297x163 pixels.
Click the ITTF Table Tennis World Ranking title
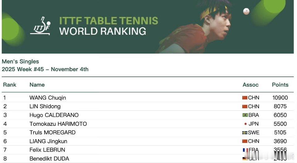(108, 26)
